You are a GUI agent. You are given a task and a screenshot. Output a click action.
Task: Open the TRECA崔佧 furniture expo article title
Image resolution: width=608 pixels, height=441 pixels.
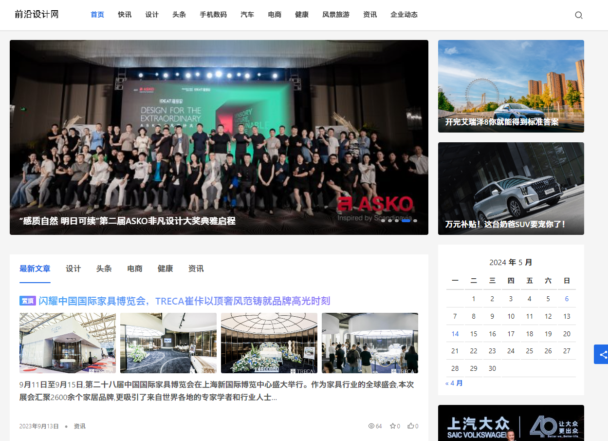click(184, 301)
